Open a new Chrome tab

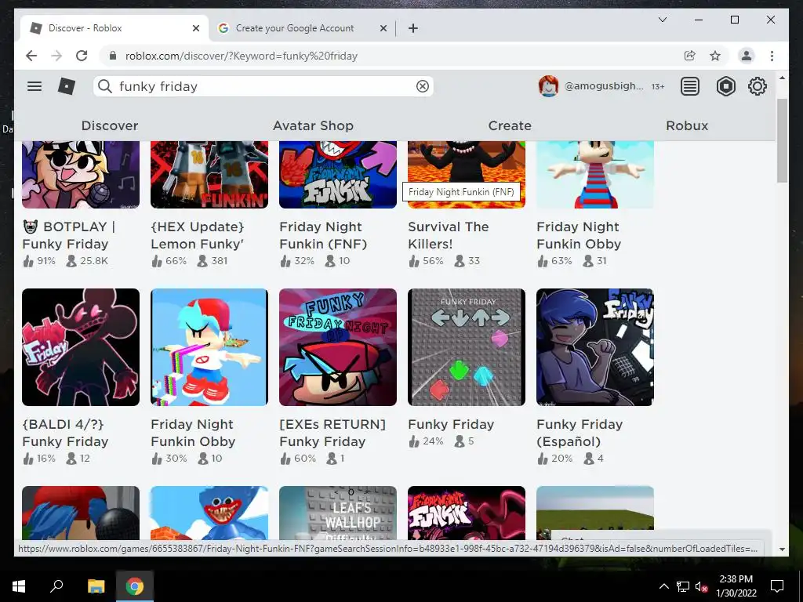point(413,28)
